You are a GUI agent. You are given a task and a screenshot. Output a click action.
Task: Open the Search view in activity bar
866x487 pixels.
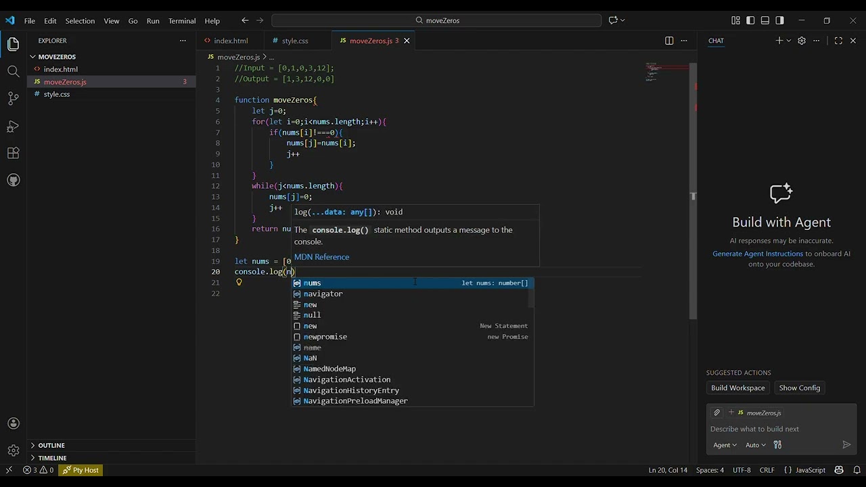13,71
